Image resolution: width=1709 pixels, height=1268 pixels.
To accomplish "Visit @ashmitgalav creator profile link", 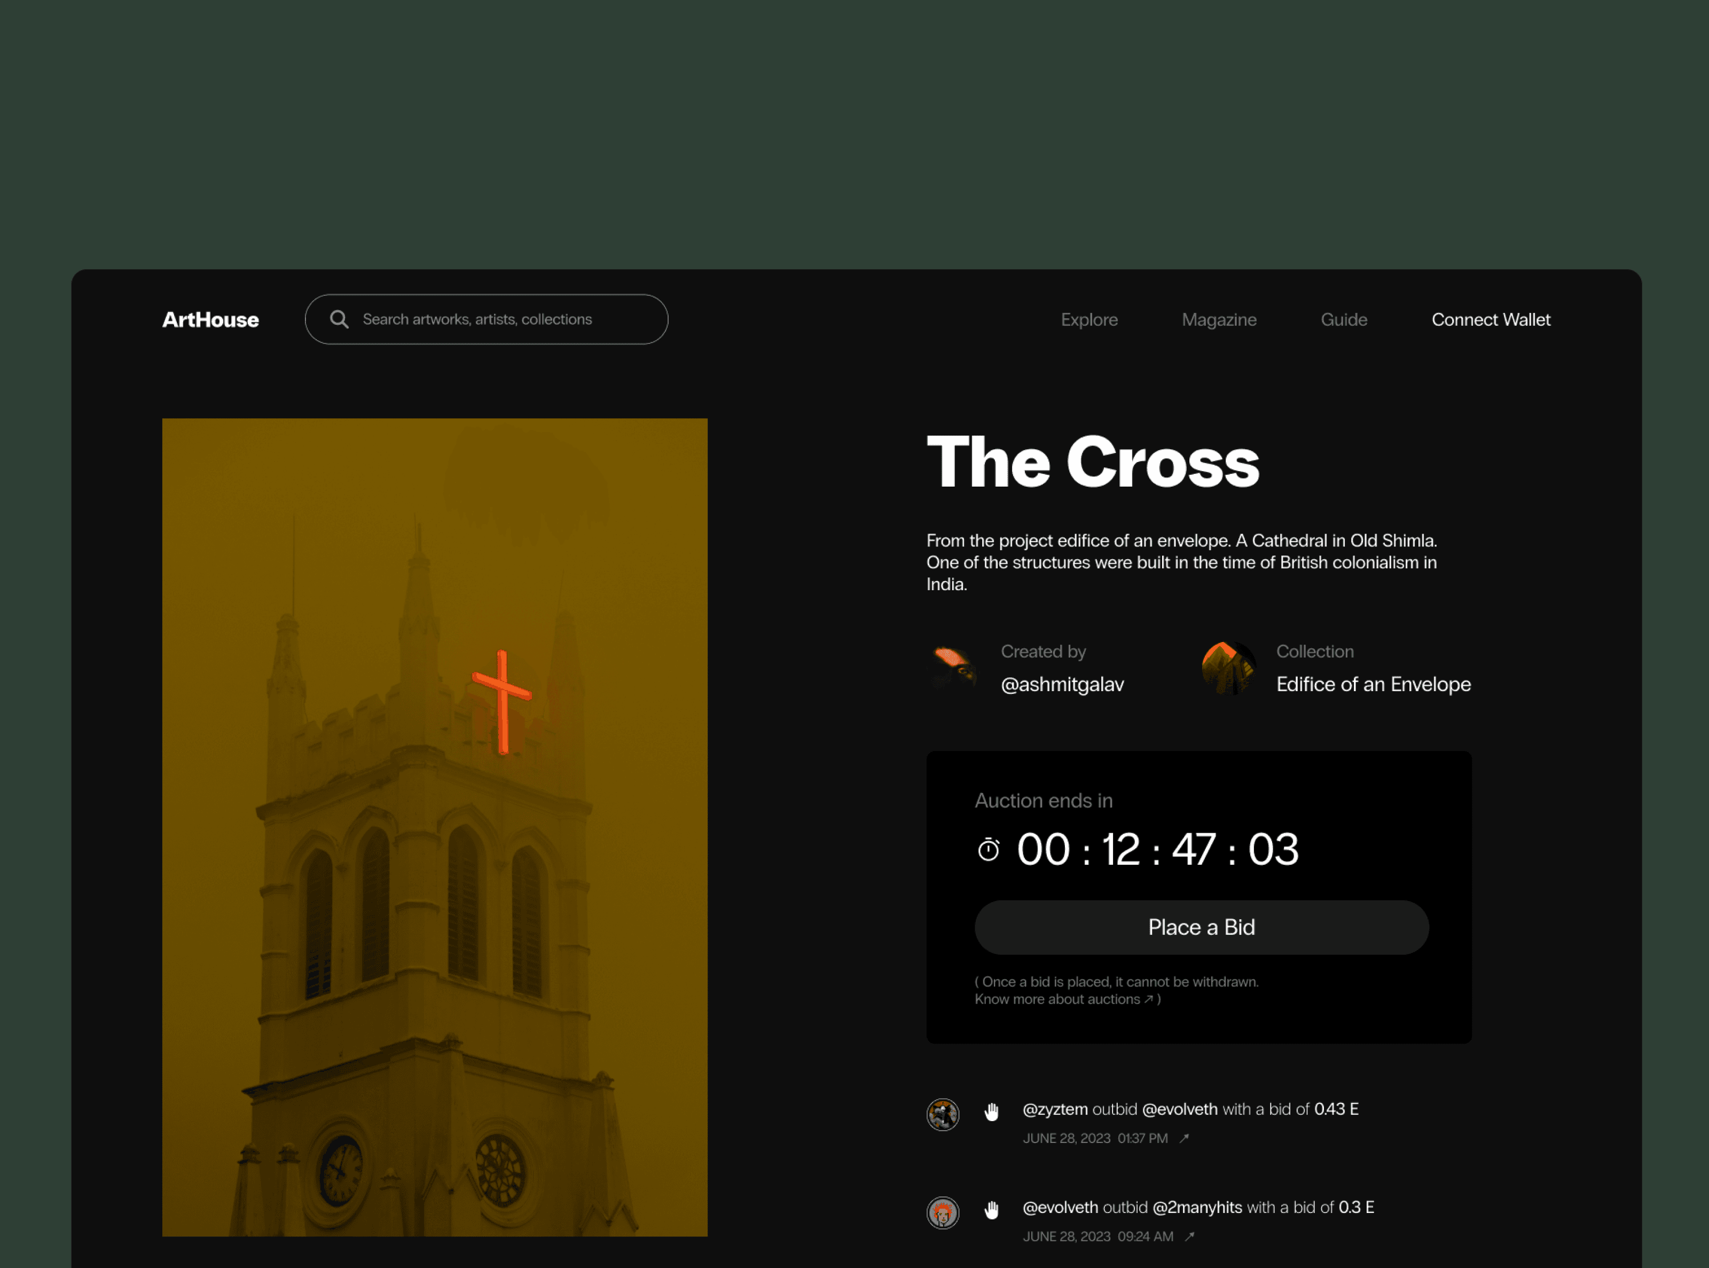I will tap(1062, 684).
